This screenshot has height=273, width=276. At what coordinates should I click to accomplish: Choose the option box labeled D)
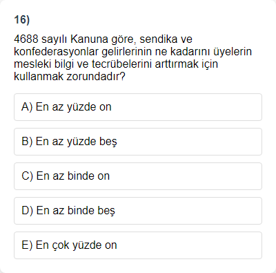pos(138,211)
